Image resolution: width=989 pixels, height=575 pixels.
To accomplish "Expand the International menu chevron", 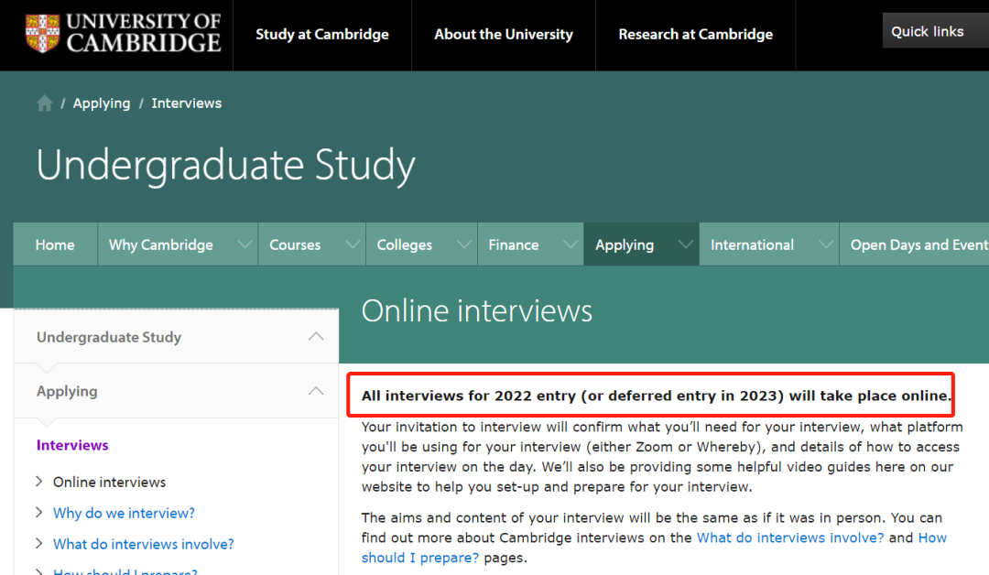I will [824, 244].
